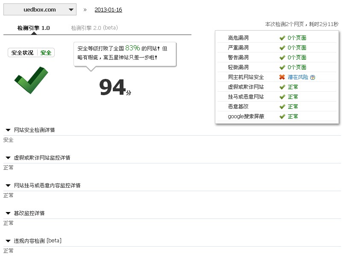
Task: Switch to 检测引擎 1.0 tab
Action: tap(33, 28)
